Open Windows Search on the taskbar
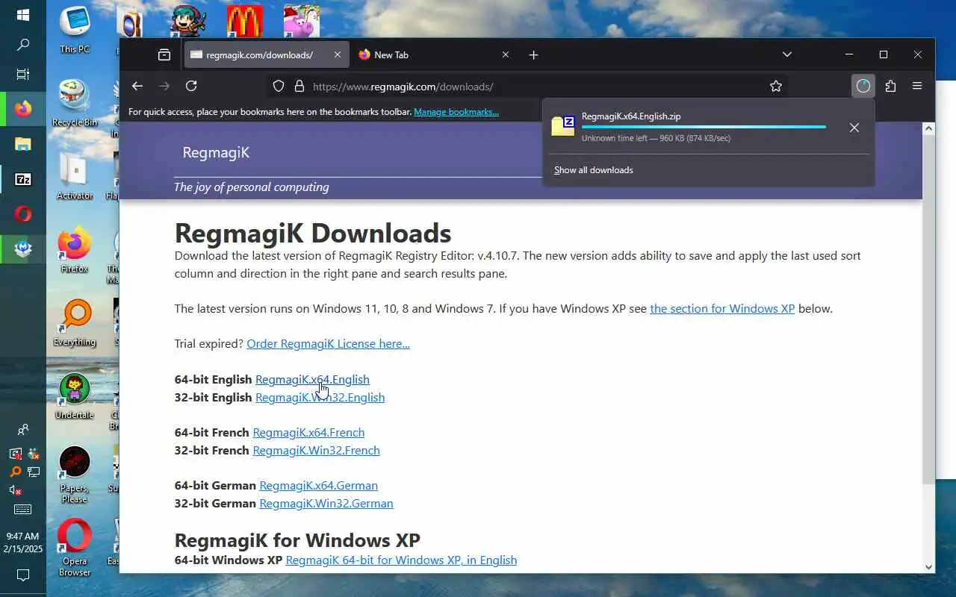 [x=23, y=45]
